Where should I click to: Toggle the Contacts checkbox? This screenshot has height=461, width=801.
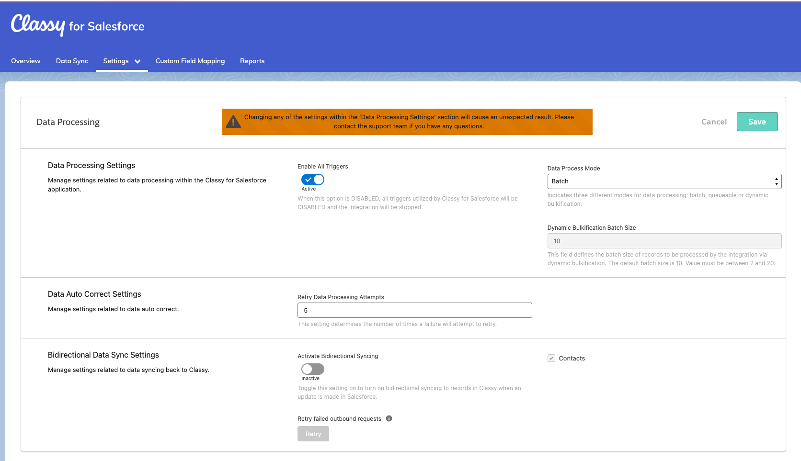pos(551,358)
